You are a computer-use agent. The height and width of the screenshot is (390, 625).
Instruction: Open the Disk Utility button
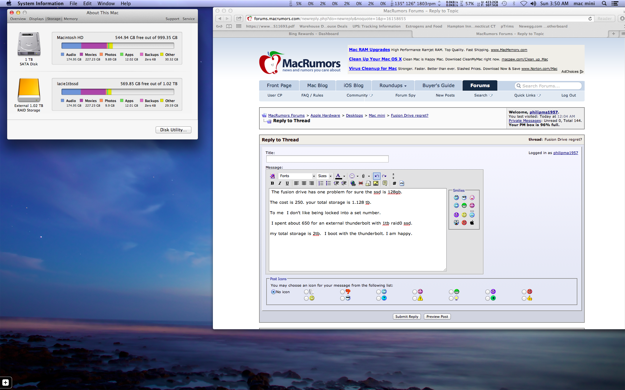(173, 130)
